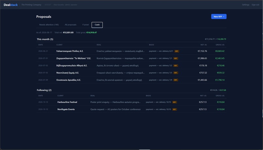Click the Proposals page heading

(x=44, y=17)
